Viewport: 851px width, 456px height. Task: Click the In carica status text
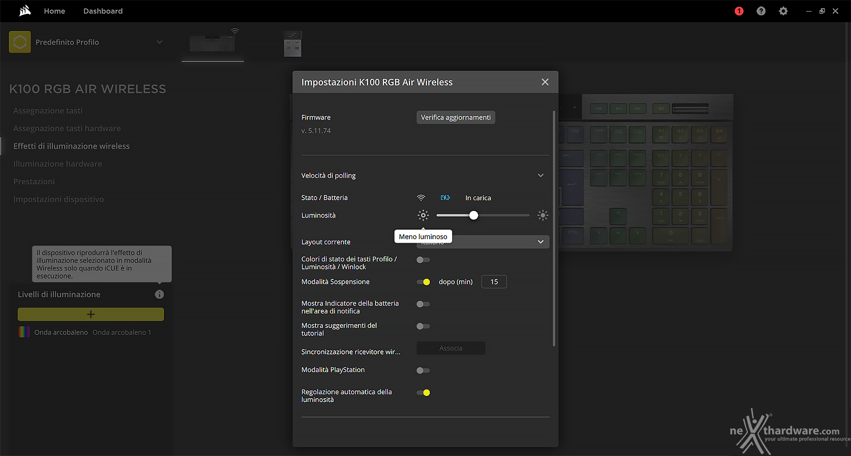(478, 198)
